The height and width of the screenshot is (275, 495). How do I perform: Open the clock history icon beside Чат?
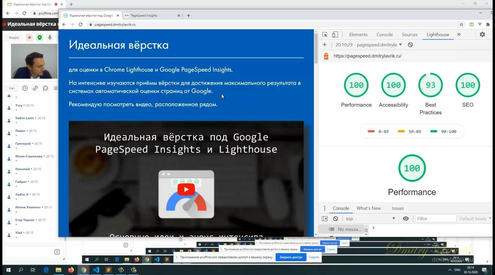click(x=25, y=88)
